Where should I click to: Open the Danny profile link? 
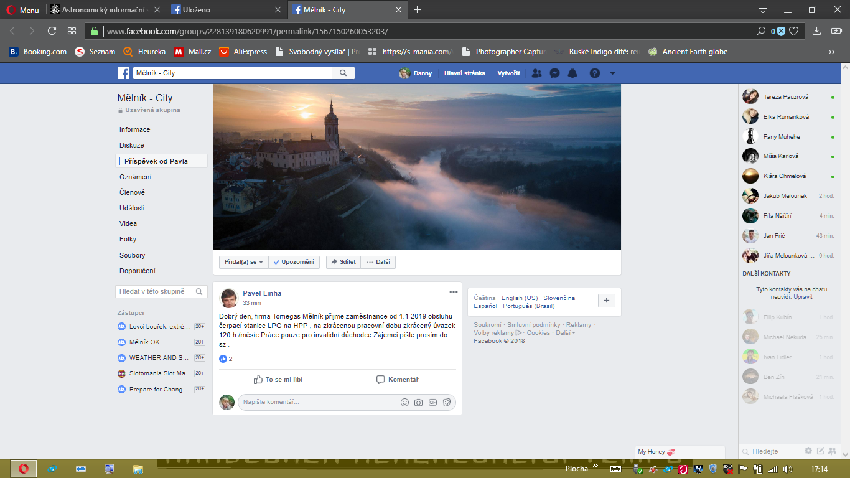tap(416, 73)
